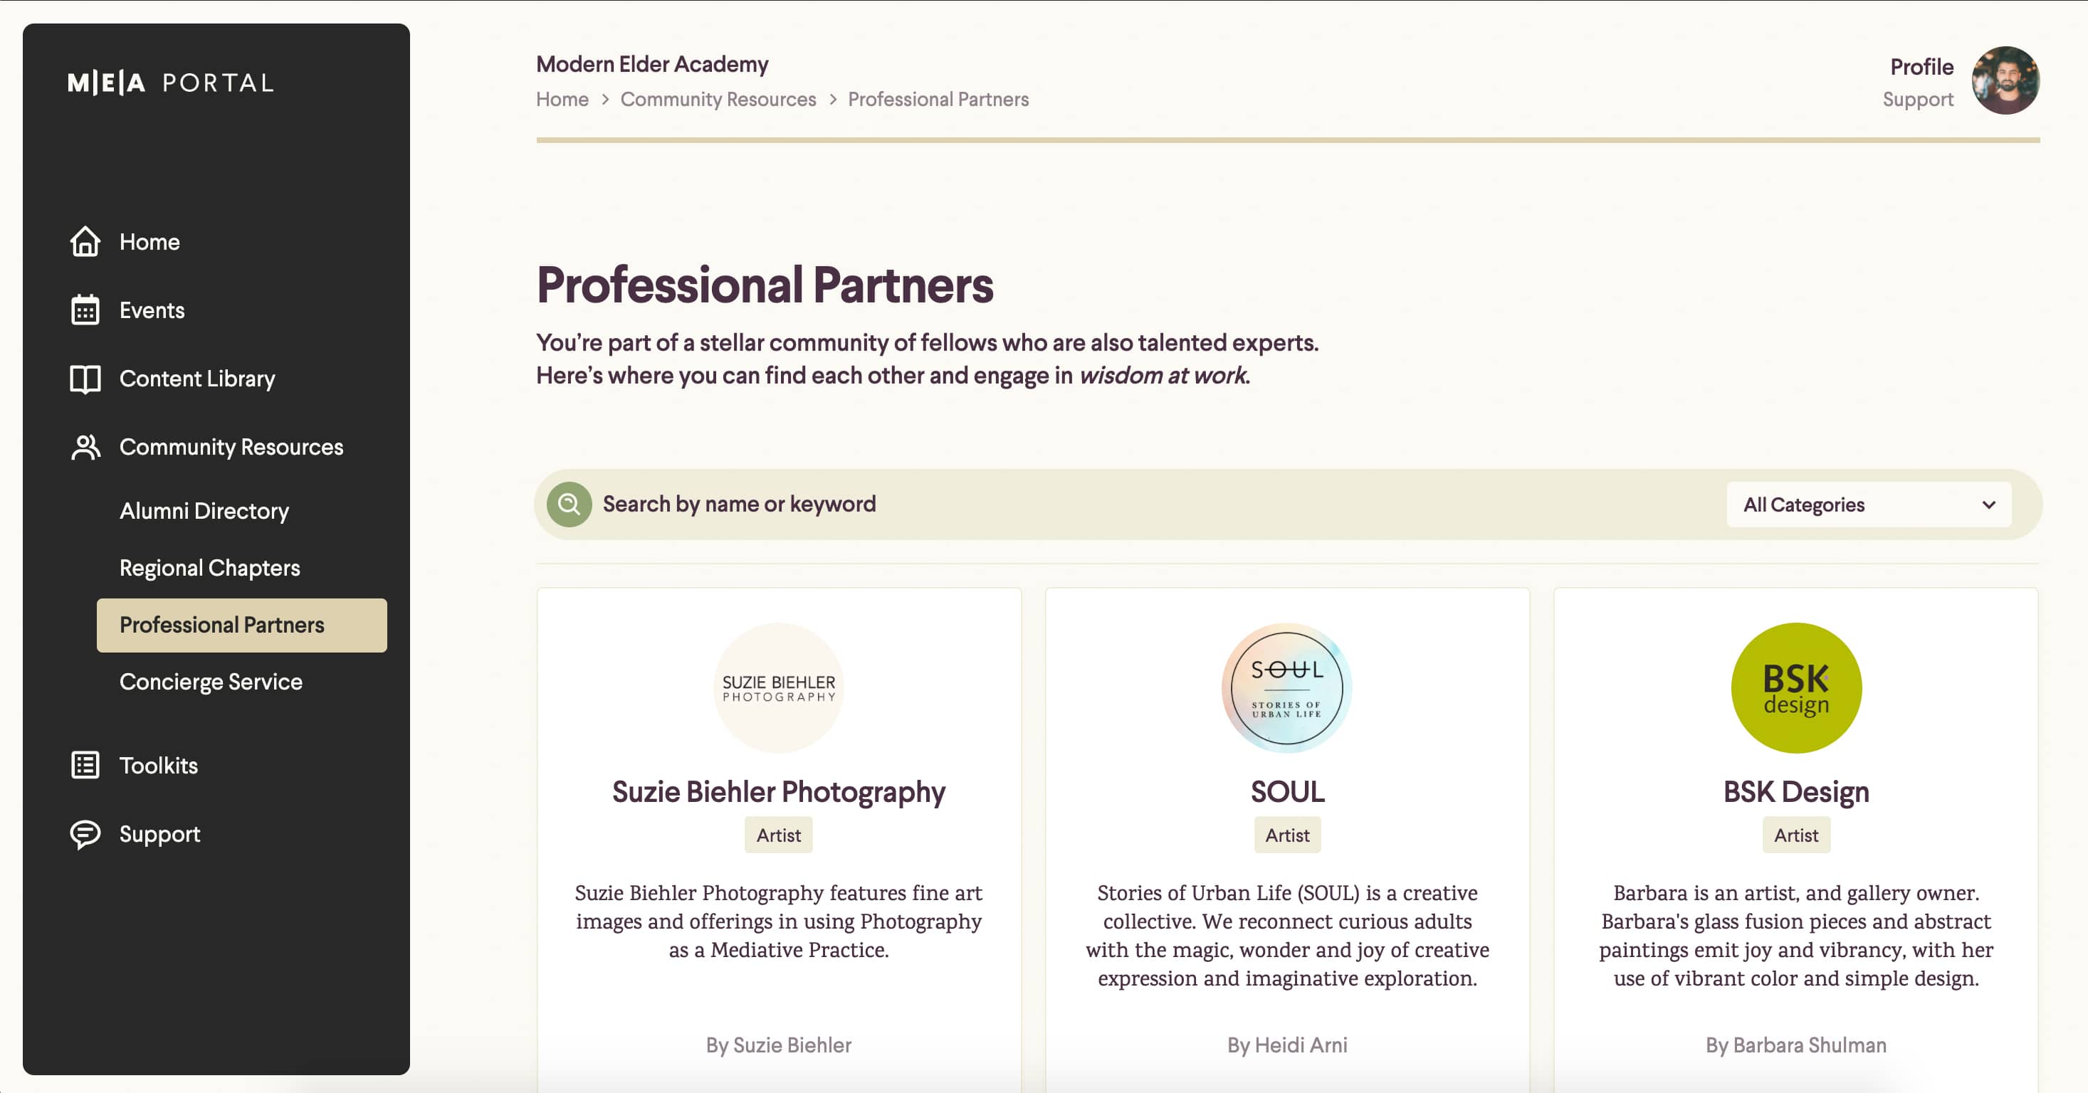Open the All Categories dropdown

pos(1868,505)
